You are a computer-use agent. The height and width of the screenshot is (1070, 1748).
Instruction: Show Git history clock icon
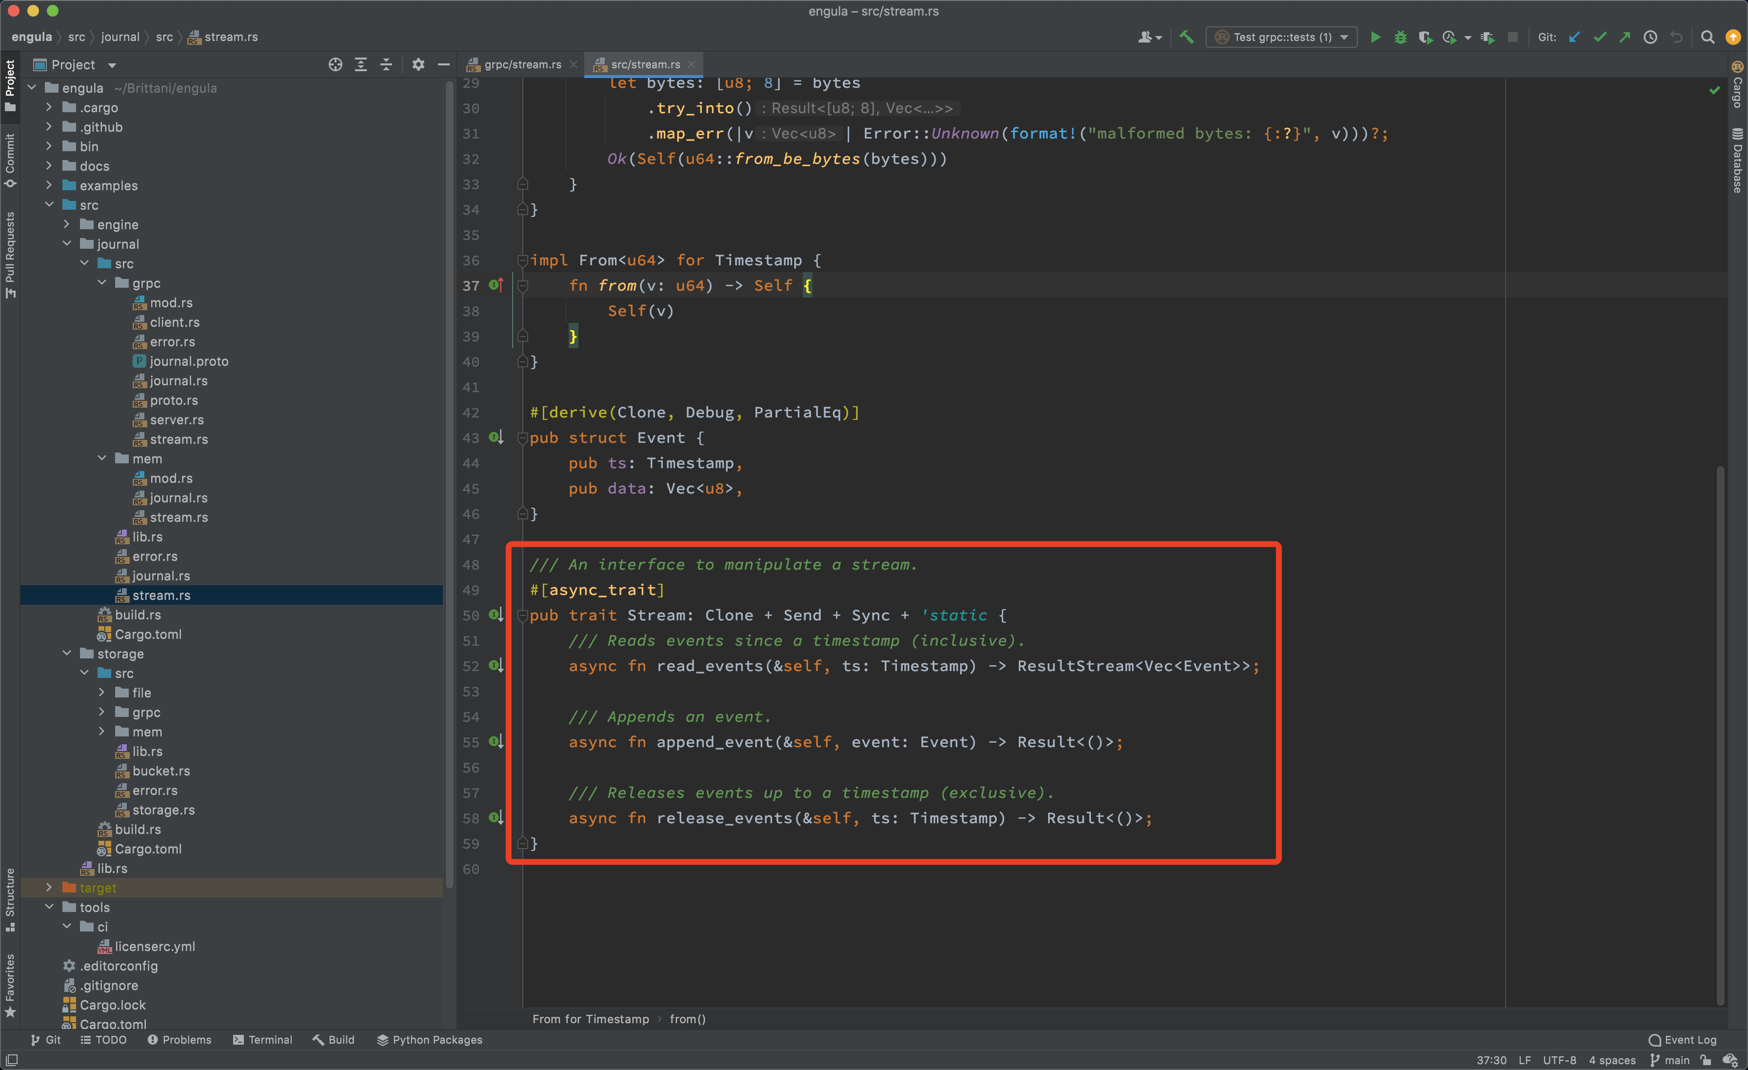pos(1650,37)
